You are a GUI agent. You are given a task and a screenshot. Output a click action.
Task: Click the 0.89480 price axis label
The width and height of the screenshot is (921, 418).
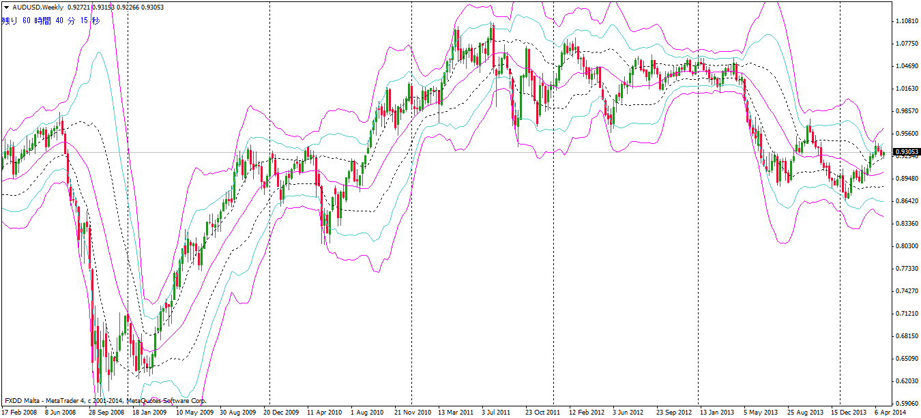coord(906,179)
